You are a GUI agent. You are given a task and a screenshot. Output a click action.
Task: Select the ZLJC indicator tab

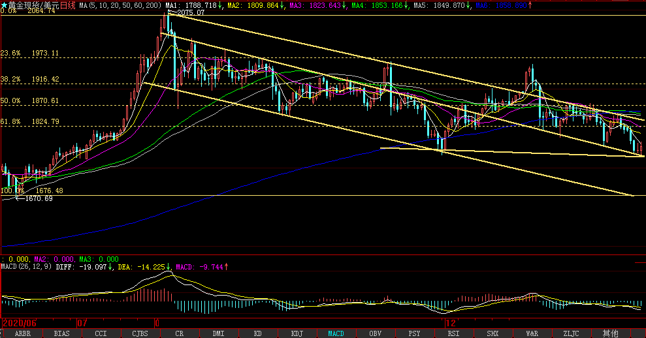[571, 333]
